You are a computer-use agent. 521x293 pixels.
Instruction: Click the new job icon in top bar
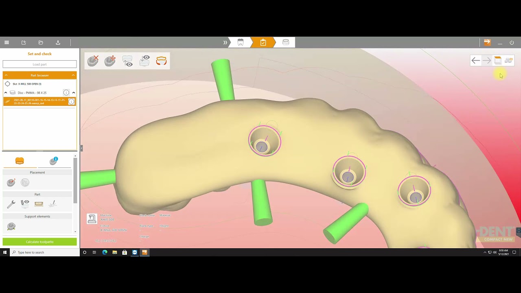(x=24, y=42)
